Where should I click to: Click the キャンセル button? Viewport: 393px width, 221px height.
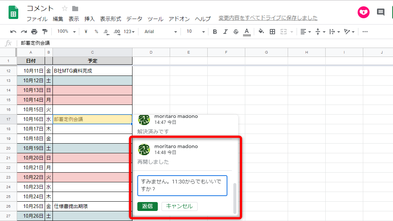pos(179,206)
